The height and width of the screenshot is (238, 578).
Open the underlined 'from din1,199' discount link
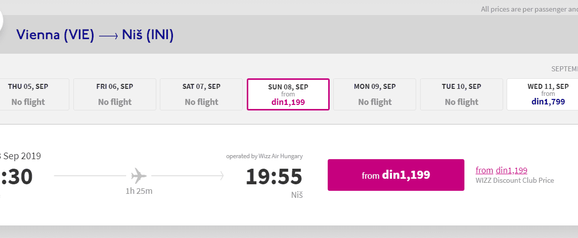[x=501, y=170]
